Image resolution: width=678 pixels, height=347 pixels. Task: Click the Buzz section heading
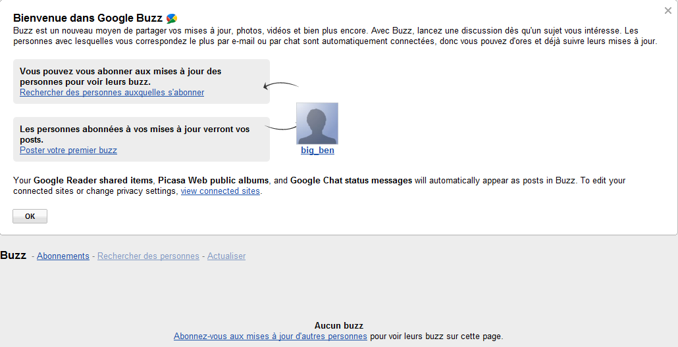13,255
